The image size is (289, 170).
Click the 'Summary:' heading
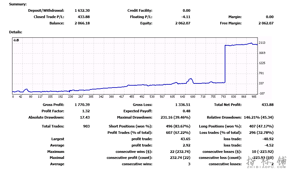point(18,4)
